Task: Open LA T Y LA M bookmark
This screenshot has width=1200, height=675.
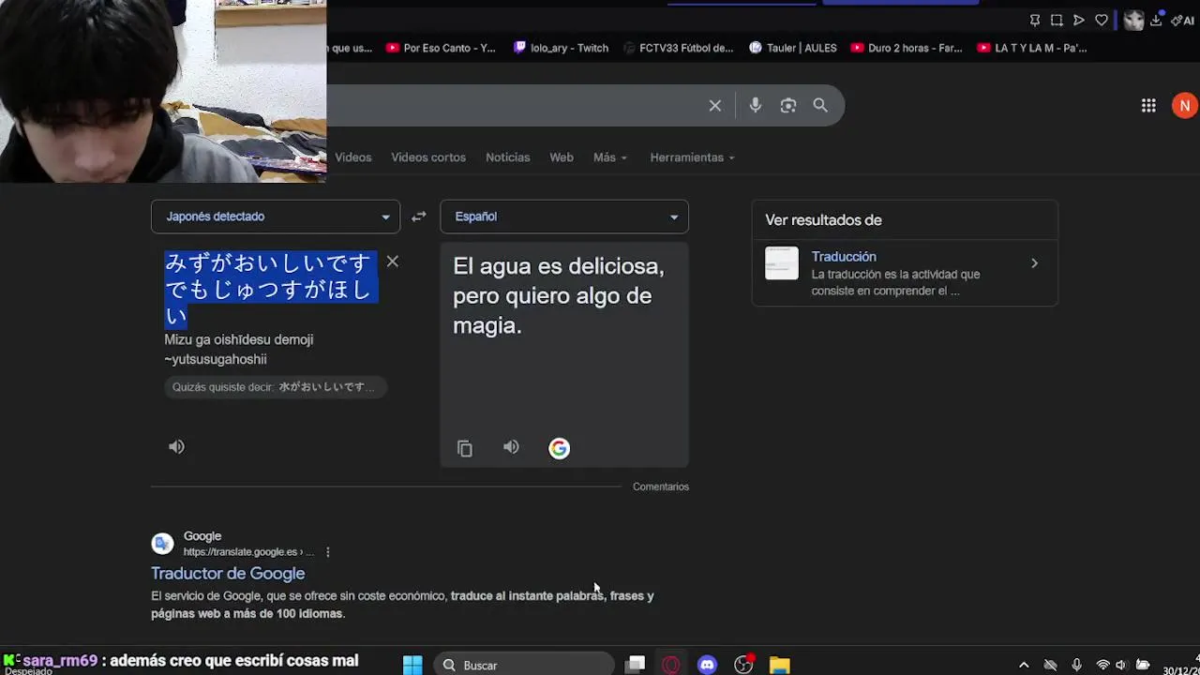Action: click(1032, 48)
